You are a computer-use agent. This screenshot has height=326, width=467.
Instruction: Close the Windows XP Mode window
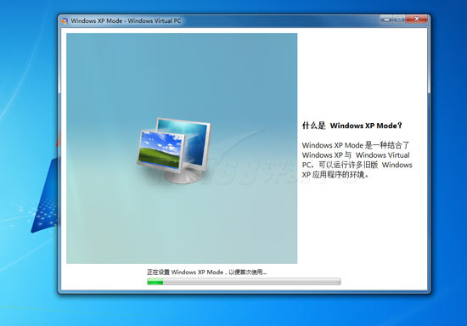417,19
